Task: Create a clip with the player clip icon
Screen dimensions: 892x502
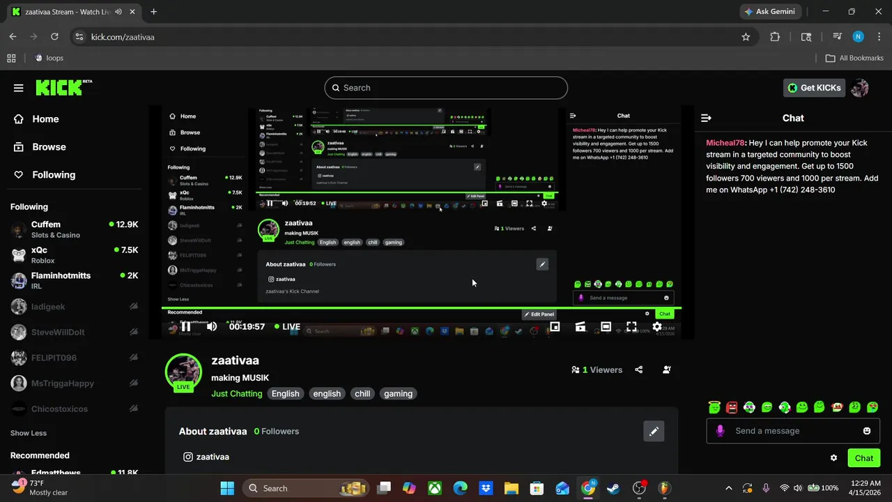Action: tap(580, 326)
